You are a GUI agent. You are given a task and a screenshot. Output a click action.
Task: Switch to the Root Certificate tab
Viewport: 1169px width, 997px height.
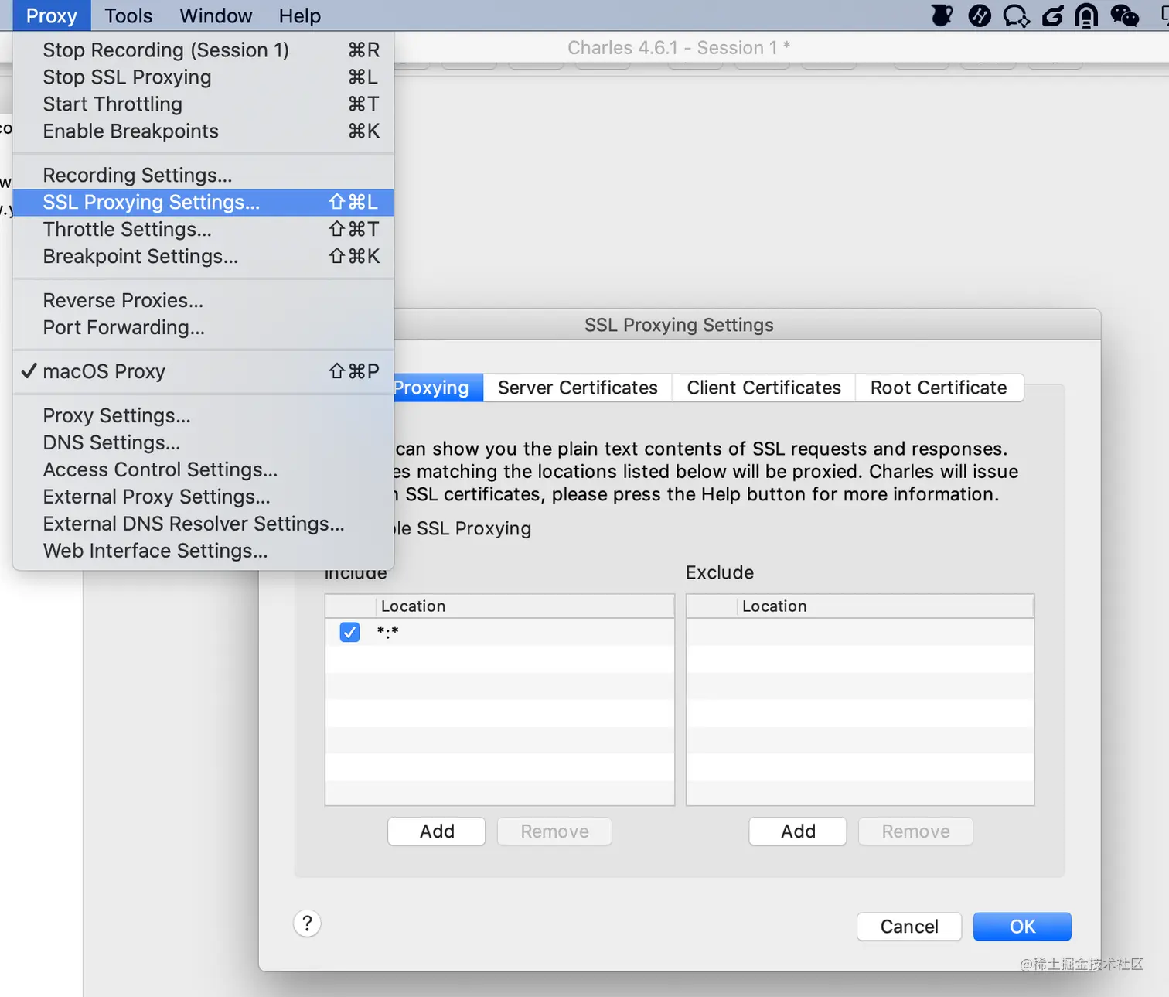(939, 388)
